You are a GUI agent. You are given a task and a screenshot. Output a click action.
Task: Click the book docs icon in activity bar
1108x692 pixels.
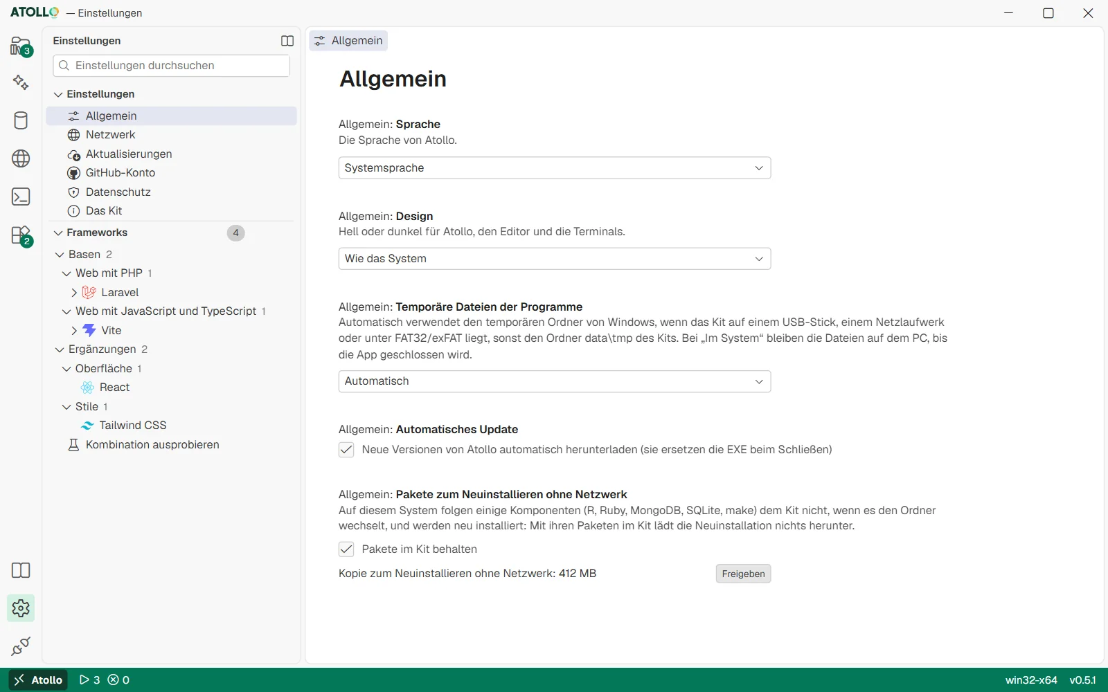point(21,570)
